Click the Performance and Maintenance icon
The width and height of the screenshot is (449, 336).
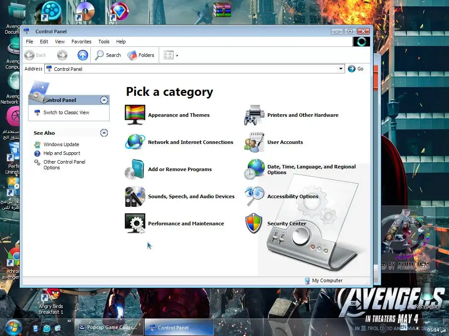pyautogui.click(x=135, y=224)
